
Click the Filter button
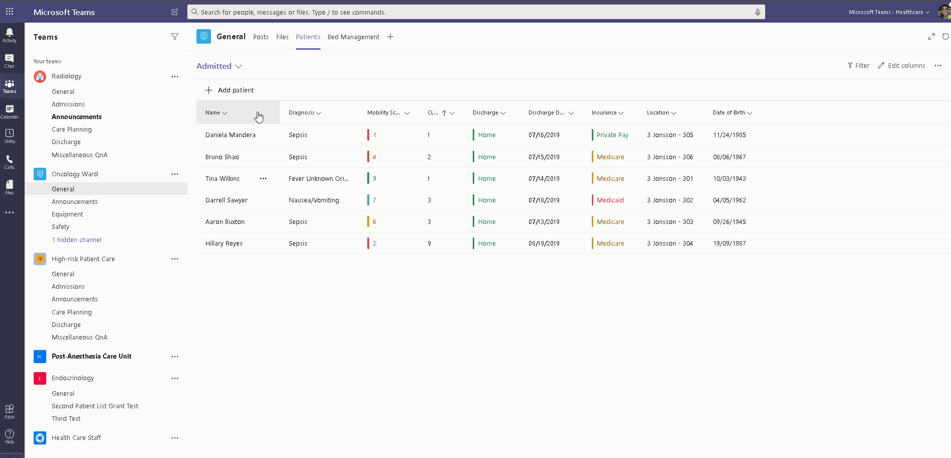(859, 65)
